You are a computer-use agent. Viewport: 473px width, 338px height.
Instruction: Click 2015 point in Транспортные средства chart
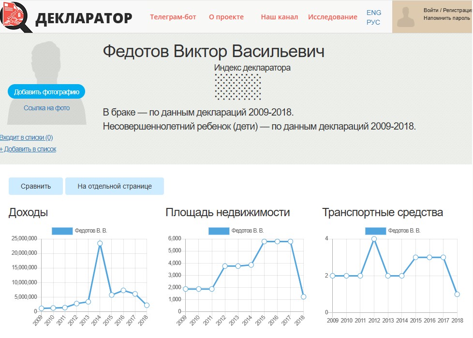(415, 257)
